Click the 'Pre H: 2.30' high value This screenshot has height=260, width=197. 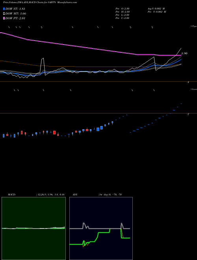[123, 12]
